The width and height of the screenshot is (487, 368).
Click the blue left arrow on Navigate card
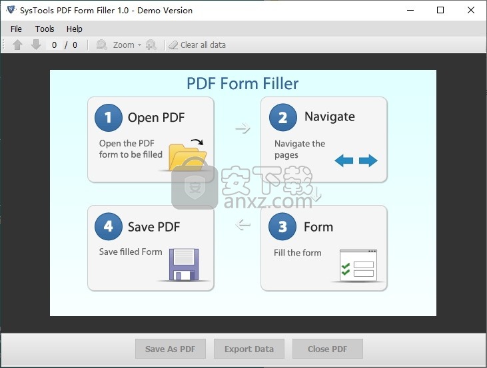(x=344, y=160)
